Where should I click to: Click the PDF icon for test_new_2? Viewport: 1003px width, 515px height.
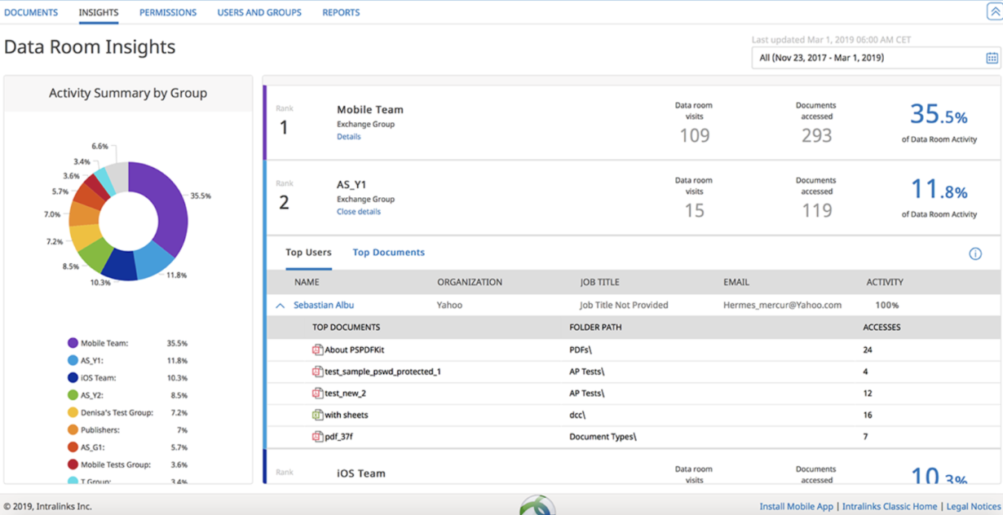(x=318, y=393)
